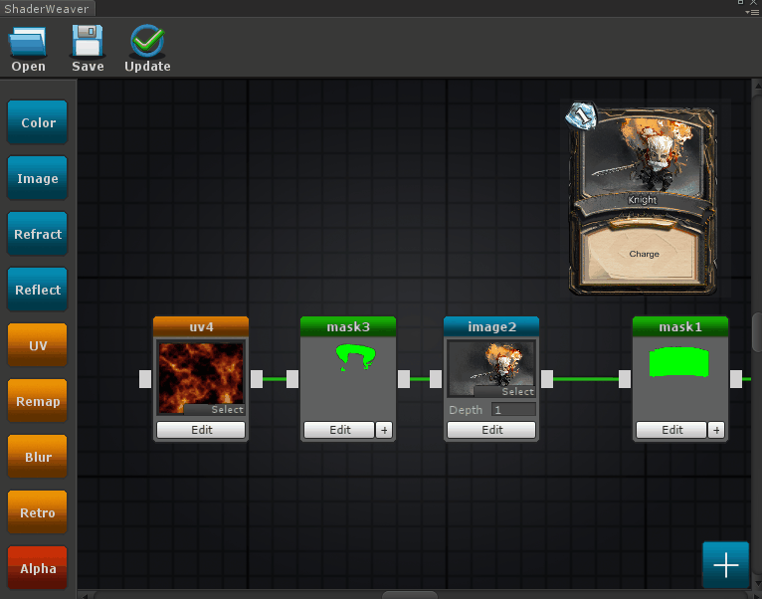Image resolution: width=762 pixels, height=599 pixels.
Task: Click the Knight card preview
Action: coord(642,198)
